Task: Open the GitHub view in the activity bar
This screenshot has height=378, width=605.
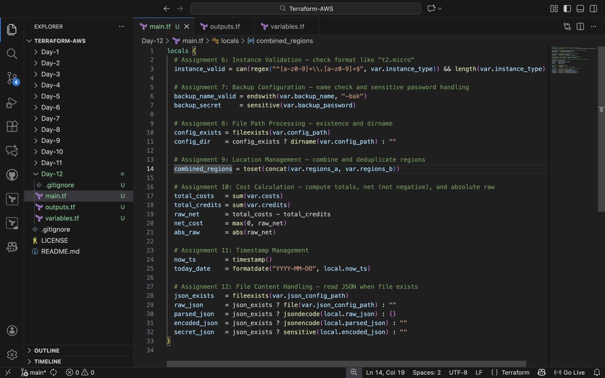Action: (12, 175)
